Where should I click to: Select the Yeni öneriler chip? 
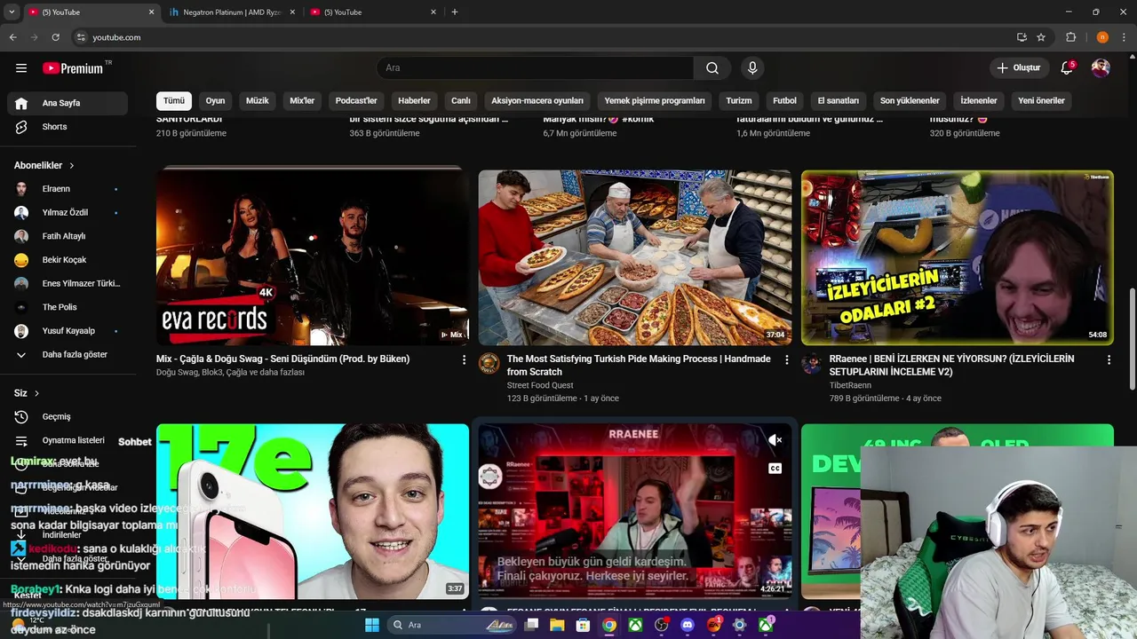1041,101
